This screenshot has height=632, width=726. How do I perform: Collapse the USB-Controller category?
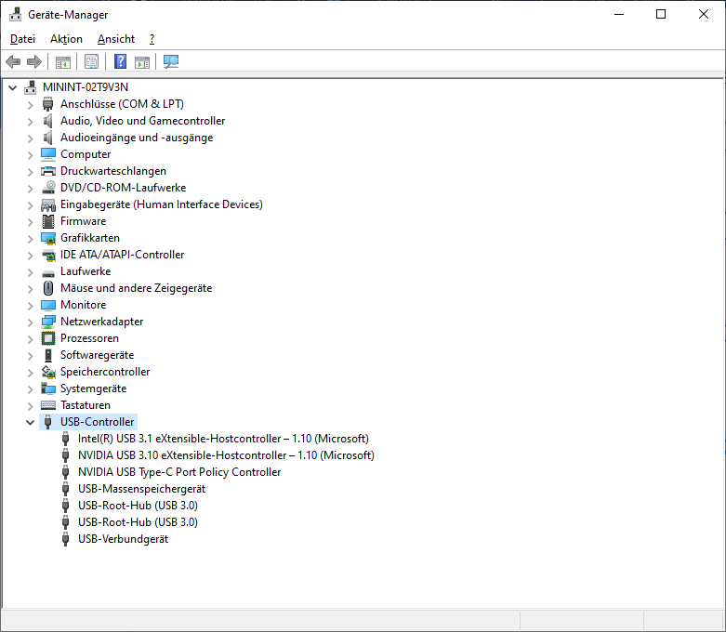click(x=30, y=422)
